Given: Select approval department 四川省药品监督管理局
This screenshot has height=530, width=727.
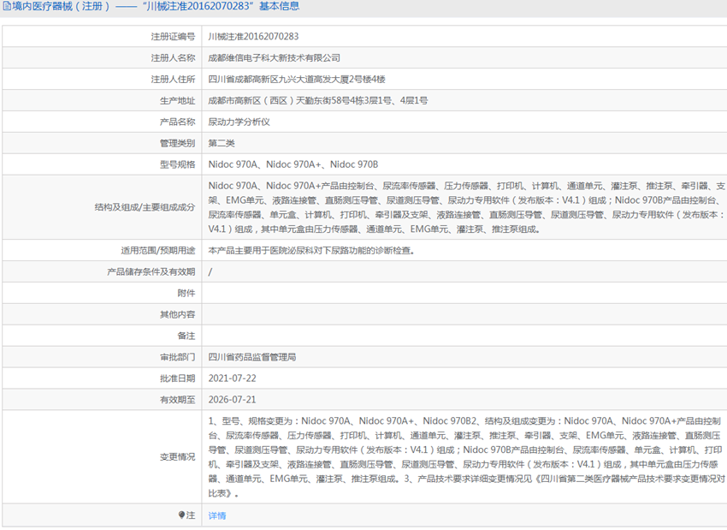Looking at the screenshot, I should coord(251,357).
